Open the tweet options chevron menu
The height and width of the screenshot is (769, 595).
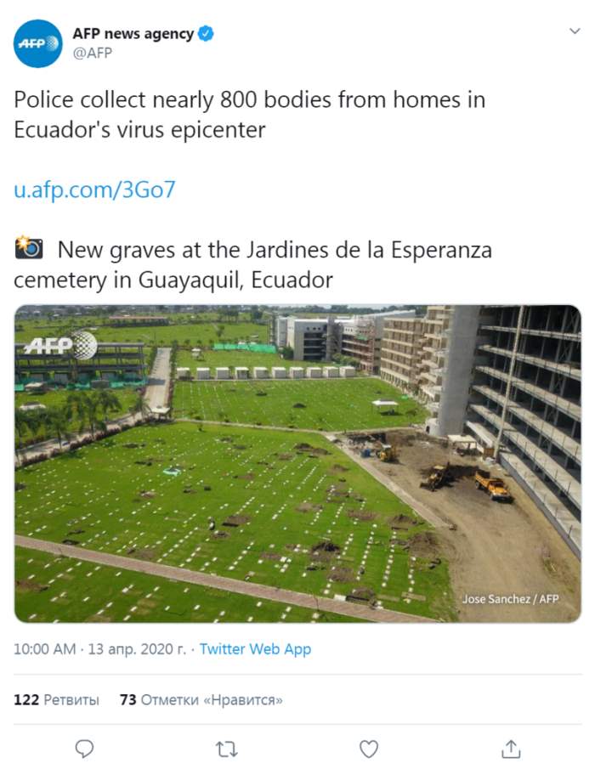pos(575,31)
